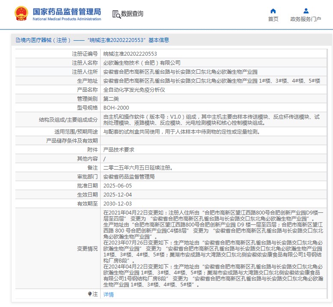Click the 数据查询 title text
The width and height of the screenshot is (333, 307).
click(x=132, y=14)
